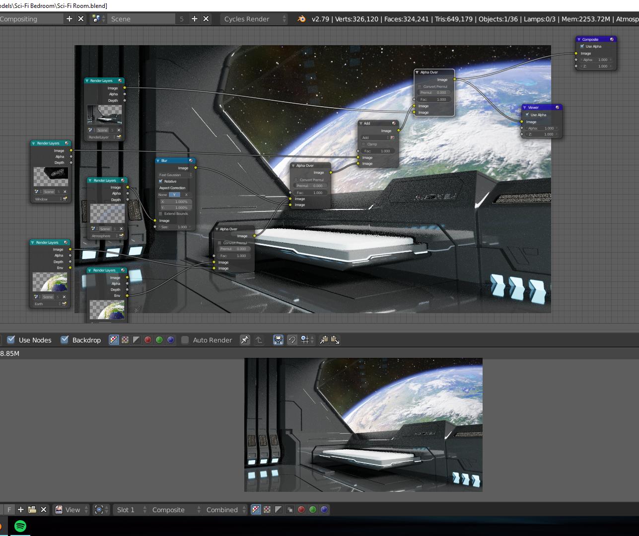Toggle fake user F for image
Screen dimensions: 639x536
click(x=9, y=510)
